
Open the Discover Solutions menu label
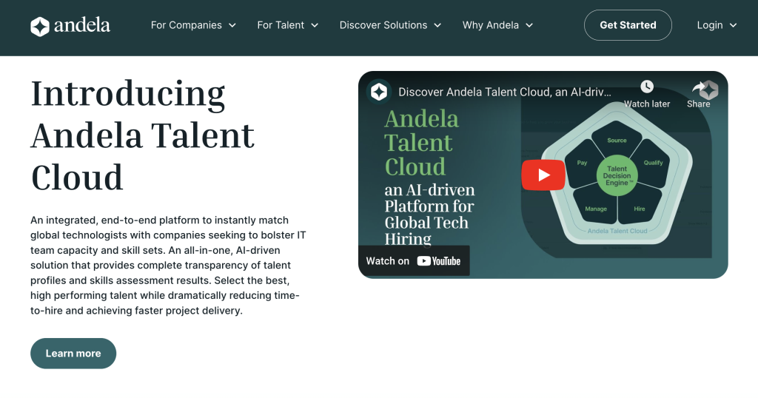click(383, 25)
